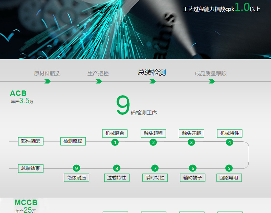Click the 机械磨合 label box
Image resolution: width=271 pixels, height=213 pixels.
[115, 133]
